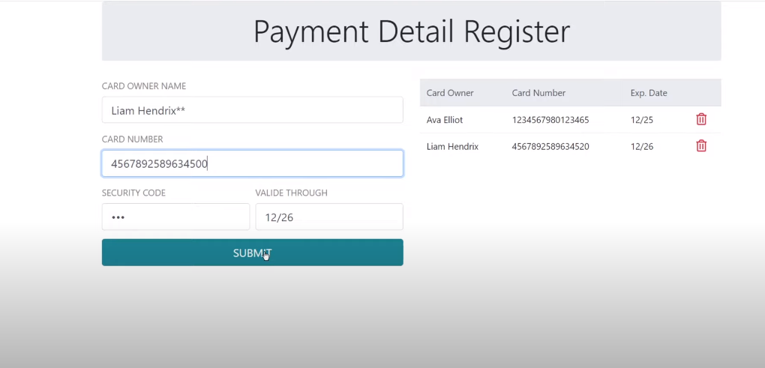Click the Card Owner column header

coord(450,93)
